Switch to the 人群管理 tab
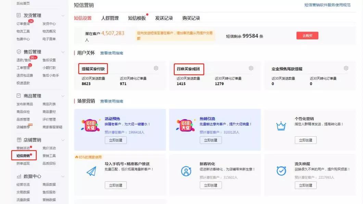The image size is (363, 204). 110,18
